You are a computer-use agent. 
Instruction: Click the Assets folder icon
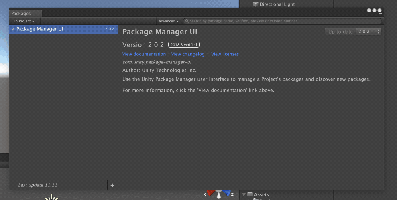tap(250, 194)
